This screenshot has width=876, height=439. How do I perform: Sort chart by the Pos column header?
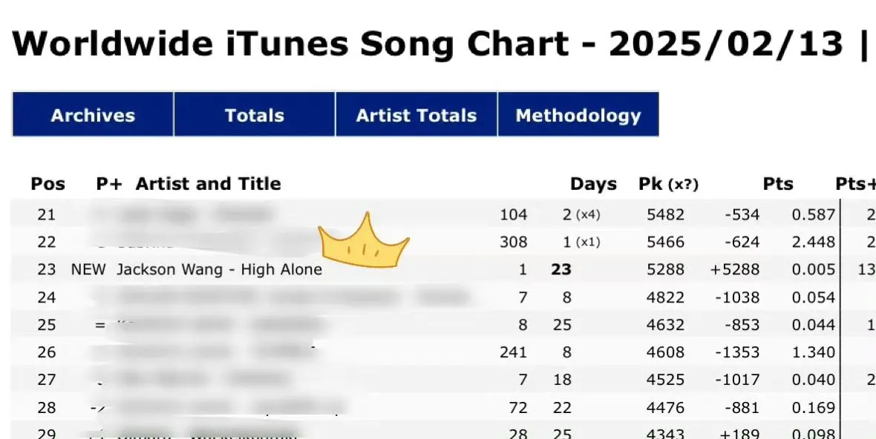coord(48,184)
